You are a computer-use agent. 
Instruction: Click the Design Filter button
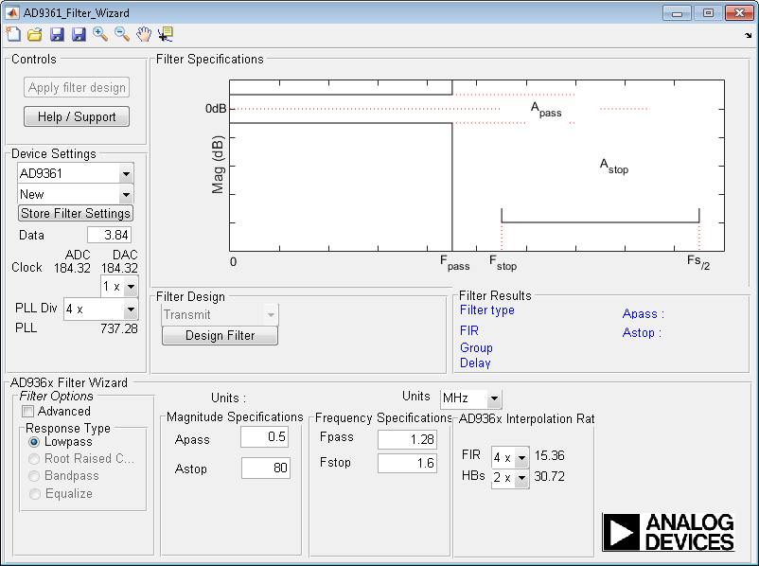pyautogui.click(x=219, y=336)
